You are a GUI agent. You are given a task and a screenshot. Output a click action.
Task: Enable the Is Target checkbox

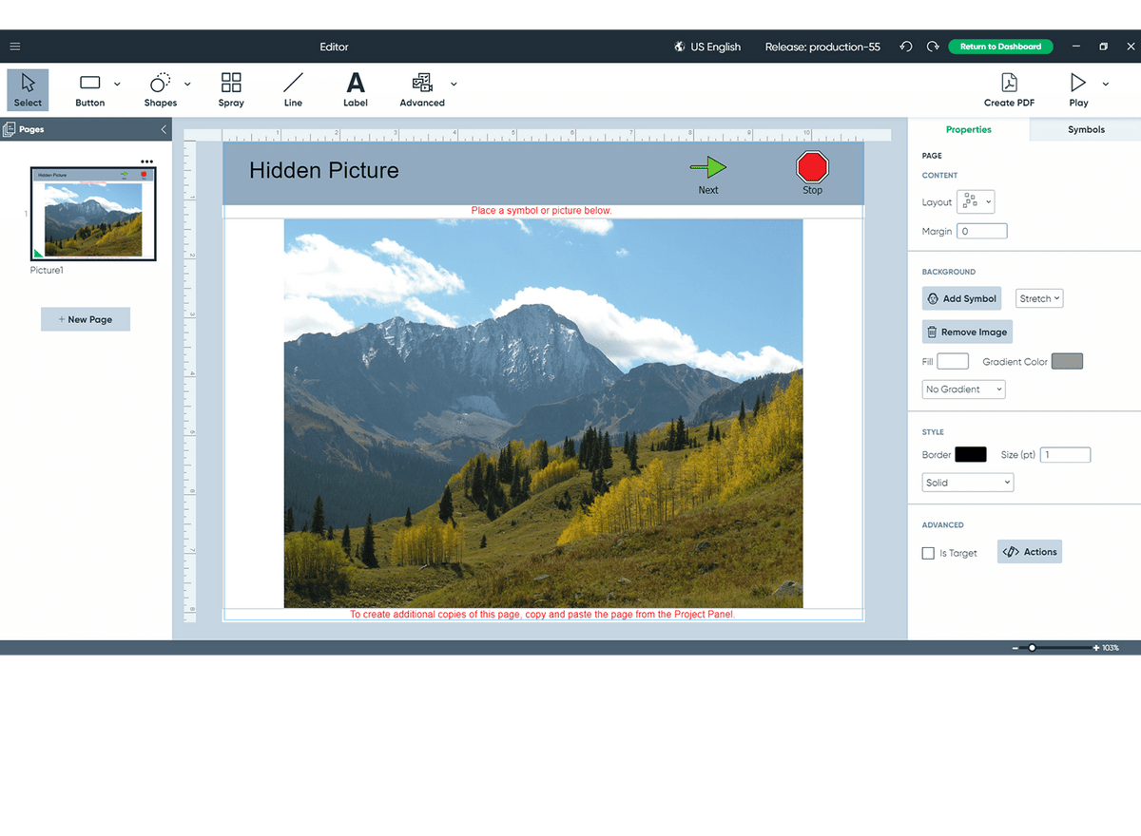[927, 553]
